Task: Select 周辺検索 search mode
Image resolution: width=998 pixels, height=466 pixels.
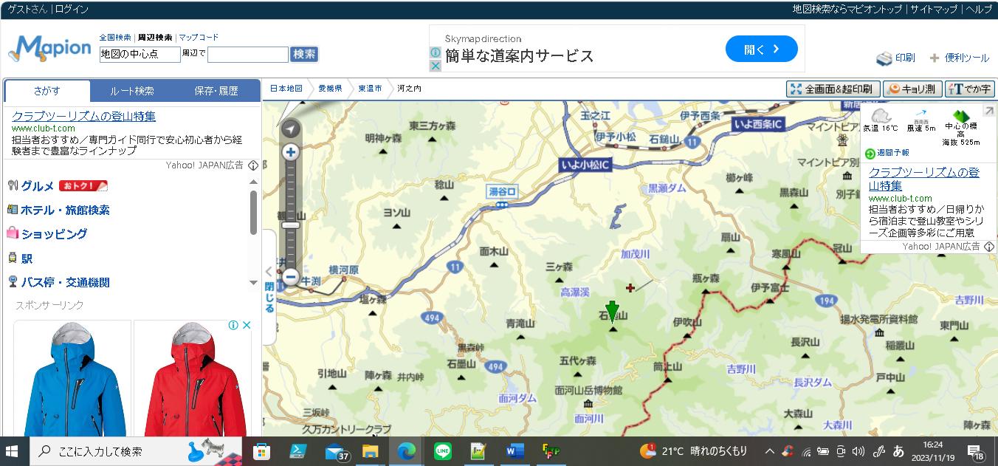Action: click(x=155, y=37)
